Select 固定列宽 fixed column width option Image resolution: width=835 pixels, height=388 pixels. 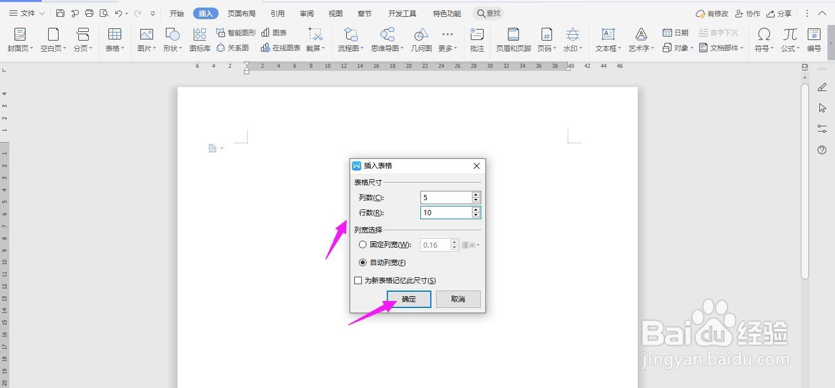click(x=385, y=245)
